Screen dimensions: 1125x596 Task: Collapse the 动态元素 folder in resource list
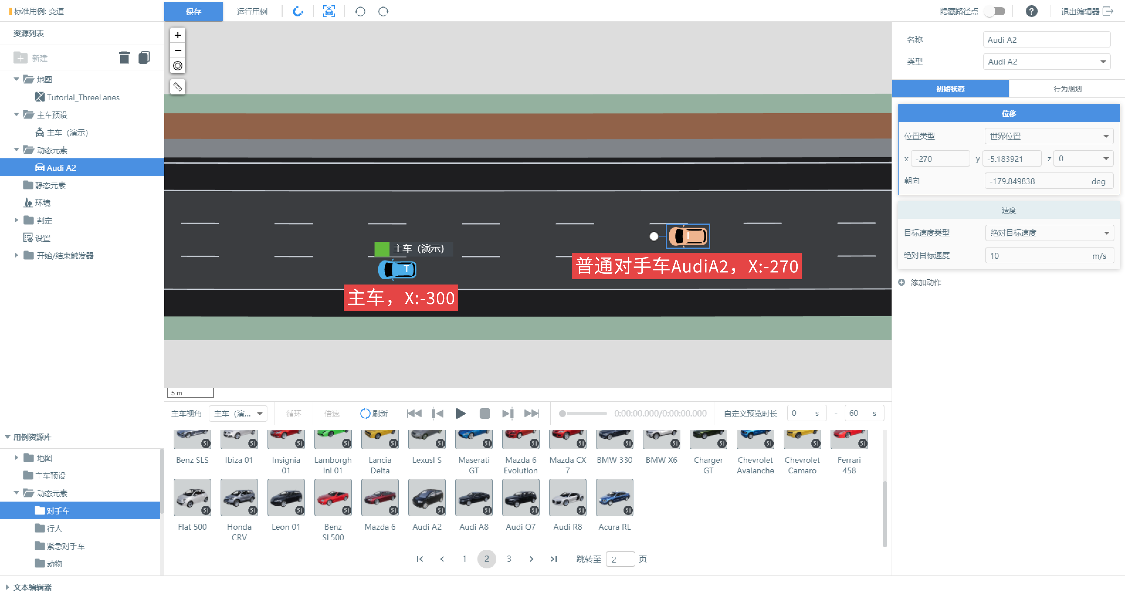click(16, 150)
